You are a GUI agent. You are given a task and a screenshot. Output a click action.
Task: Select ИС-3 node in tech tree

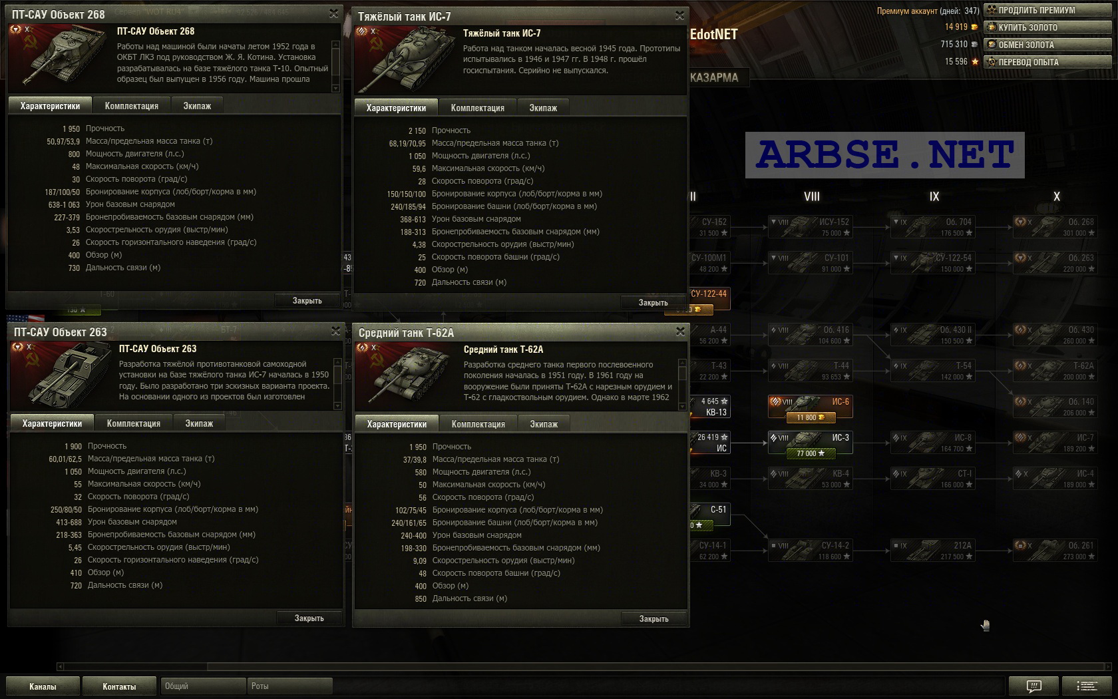pyautogui.click(x=810, y=443)
